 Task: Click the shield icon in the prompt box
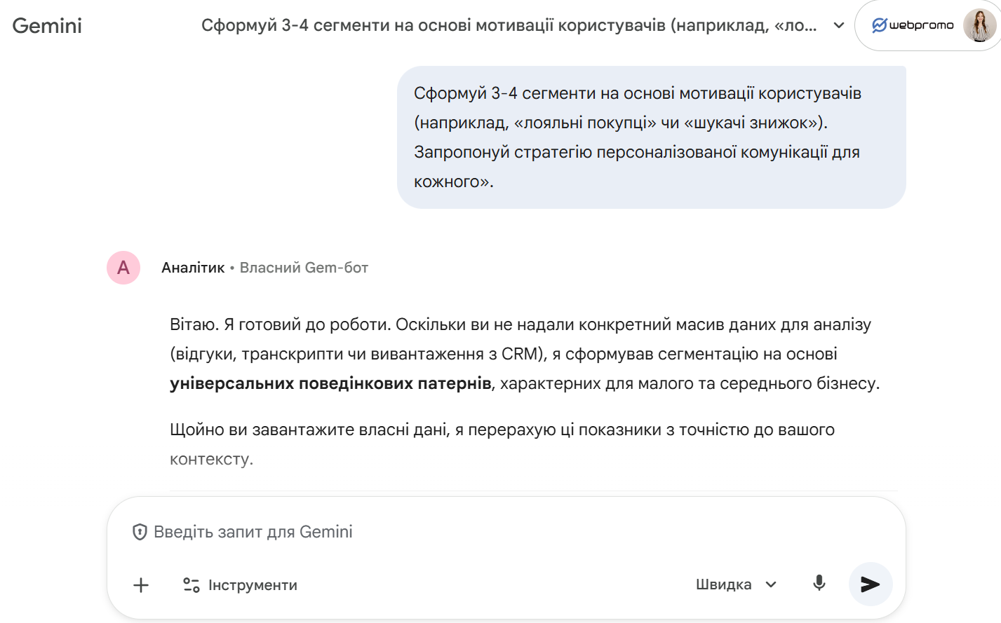pyautogui.click(x=140, y=532)
